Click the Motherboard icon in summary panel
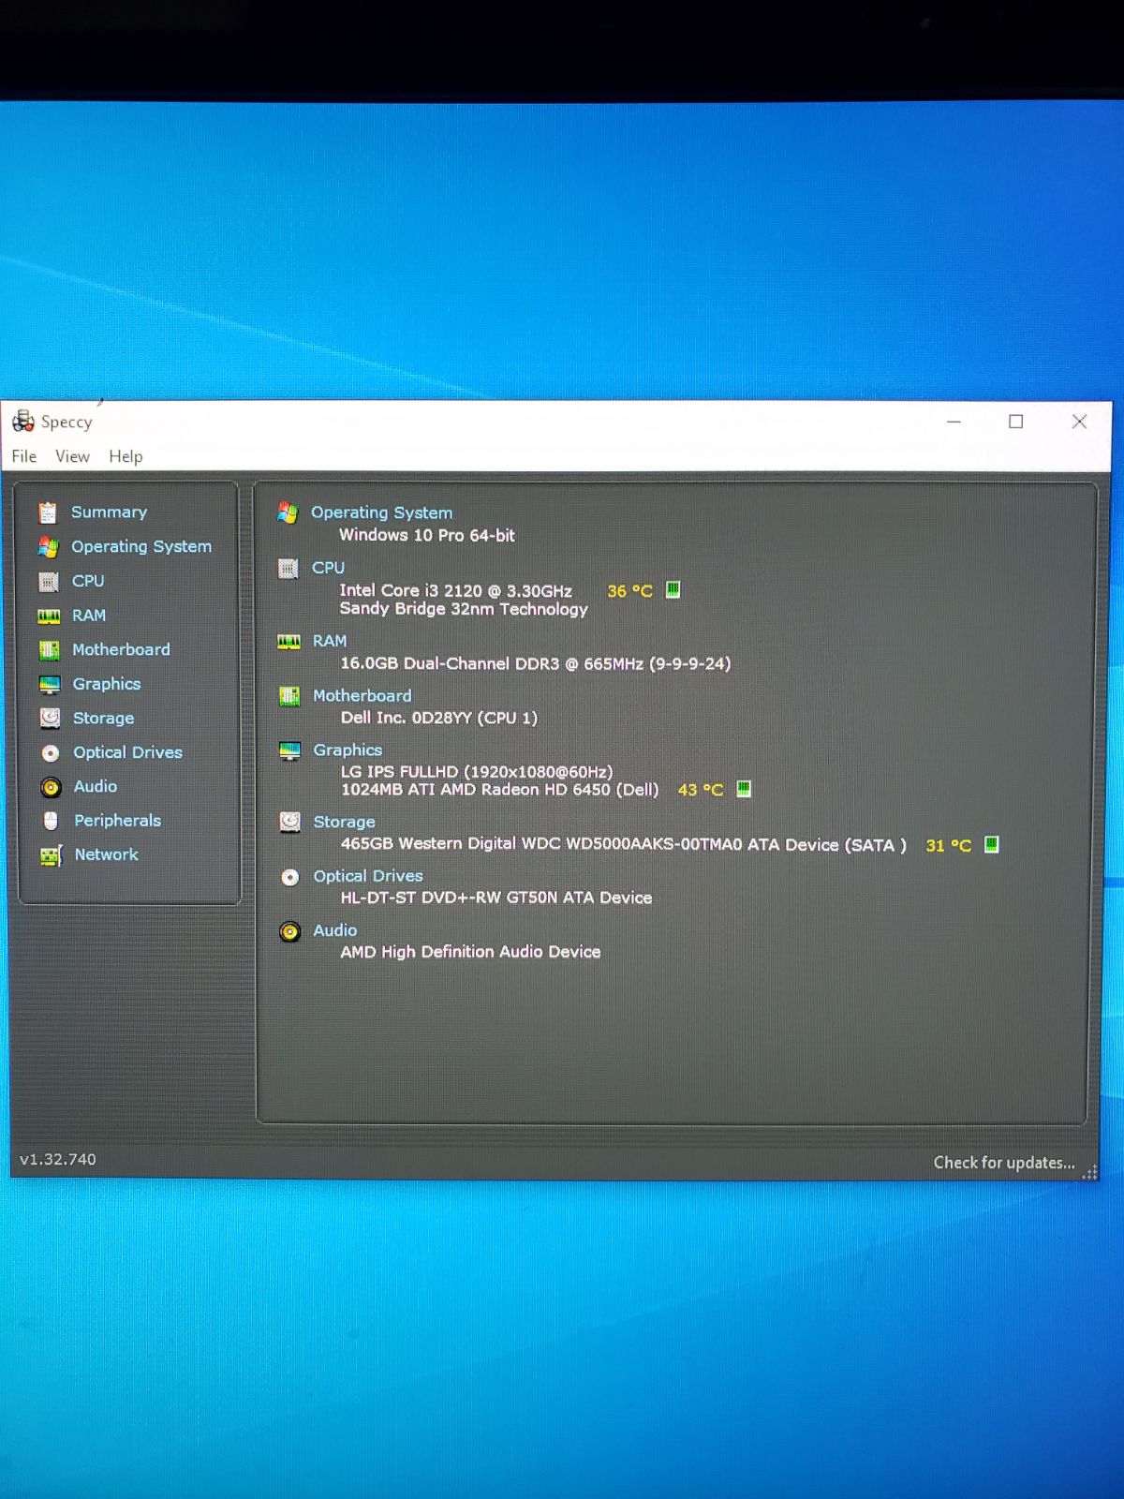1124x1499 pixels. 289,696
